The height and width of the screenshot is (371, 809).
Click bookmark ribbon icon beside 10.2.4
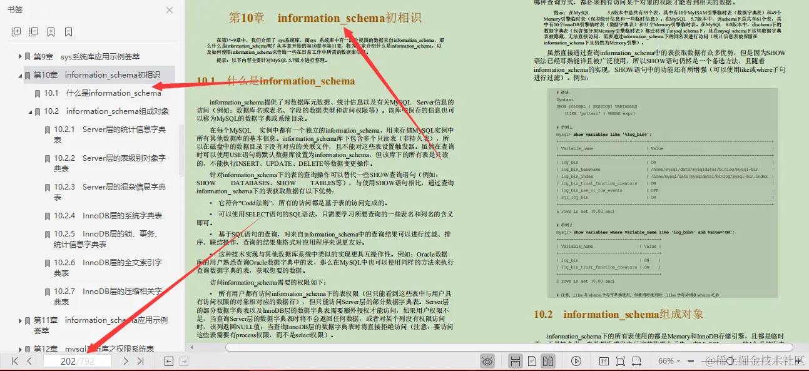tap(47, 216)
